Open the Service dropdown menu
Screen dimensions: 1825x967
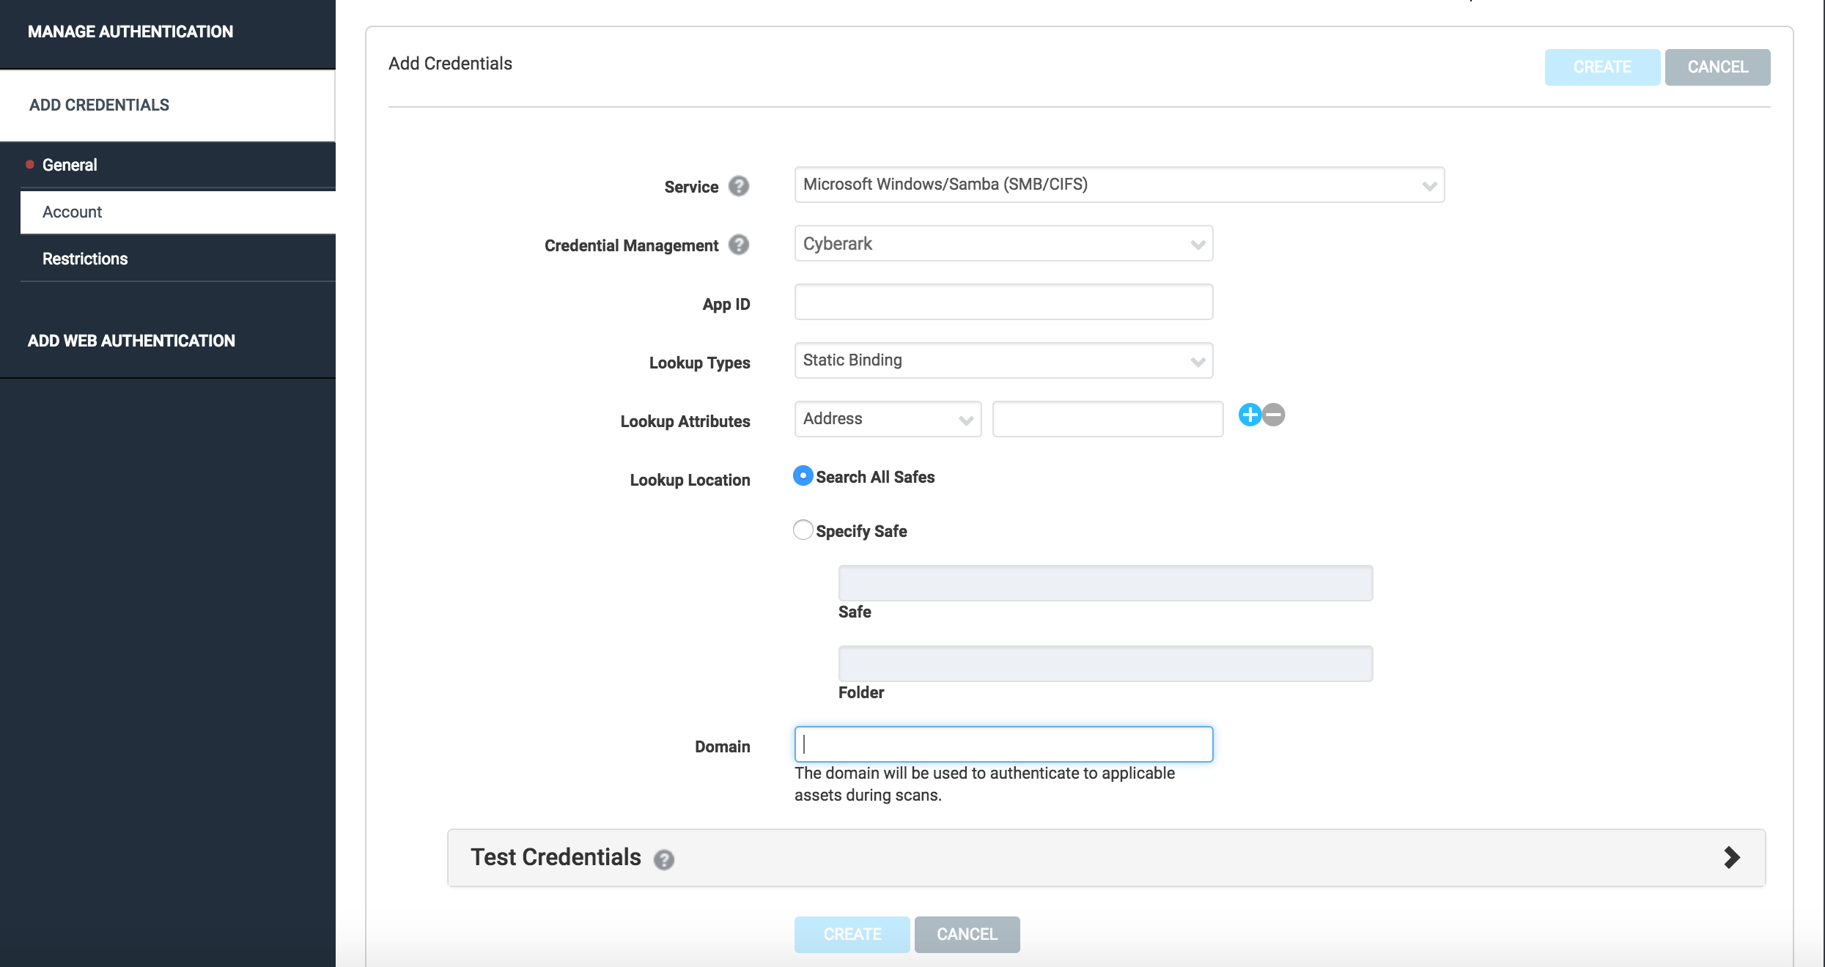tap(1119, 185)
